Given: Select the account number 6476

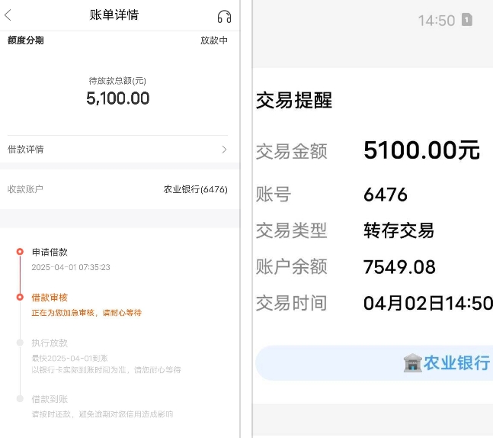Looking at the screenshot, I should [386, 195].
